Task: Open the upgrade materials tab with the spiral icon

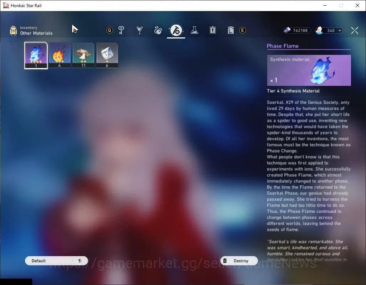Action: [x=121, y=30]
